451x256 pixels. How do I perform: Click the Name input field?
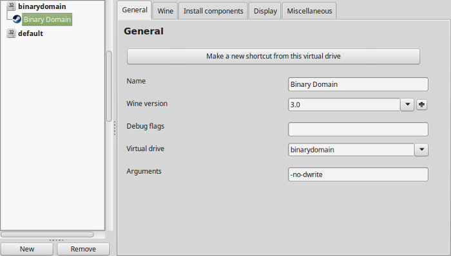pos(358,84)
